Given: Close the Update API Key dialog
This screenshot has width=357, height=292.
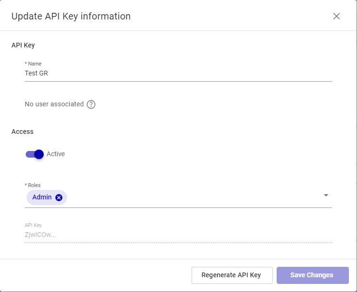Looking at the screenshot, I should coord(337,16).
